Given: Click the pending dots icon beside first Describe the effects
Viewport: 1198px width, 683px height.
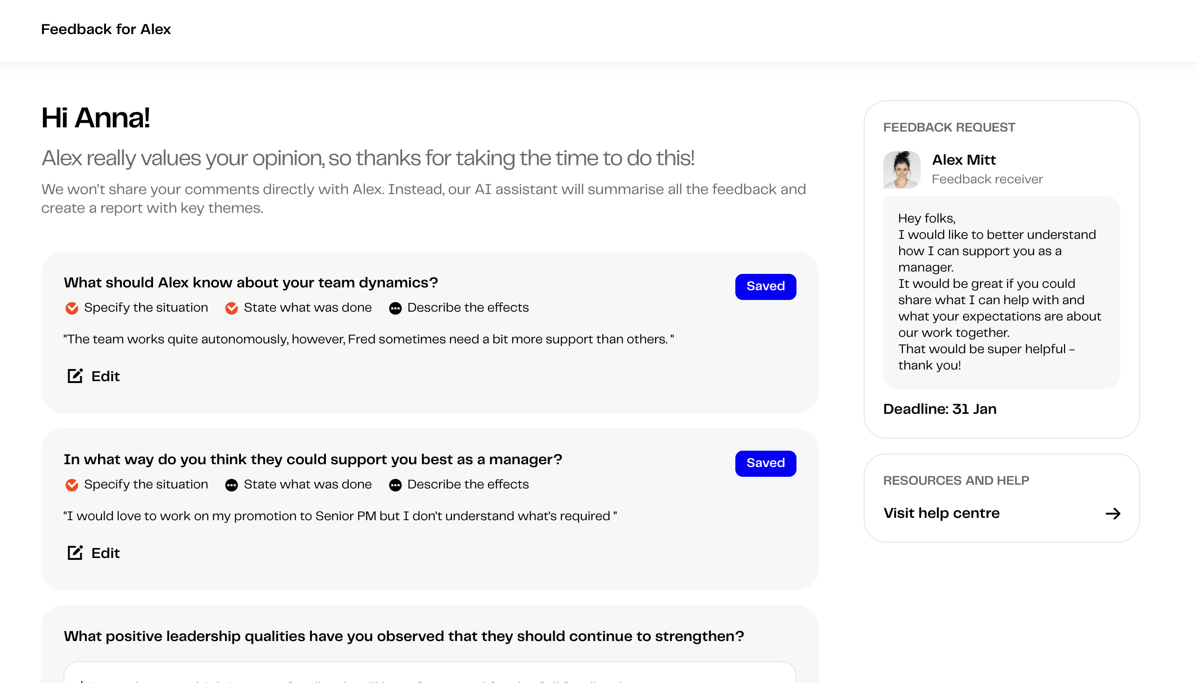Looking at the screenshot, I should pos(395,308).
